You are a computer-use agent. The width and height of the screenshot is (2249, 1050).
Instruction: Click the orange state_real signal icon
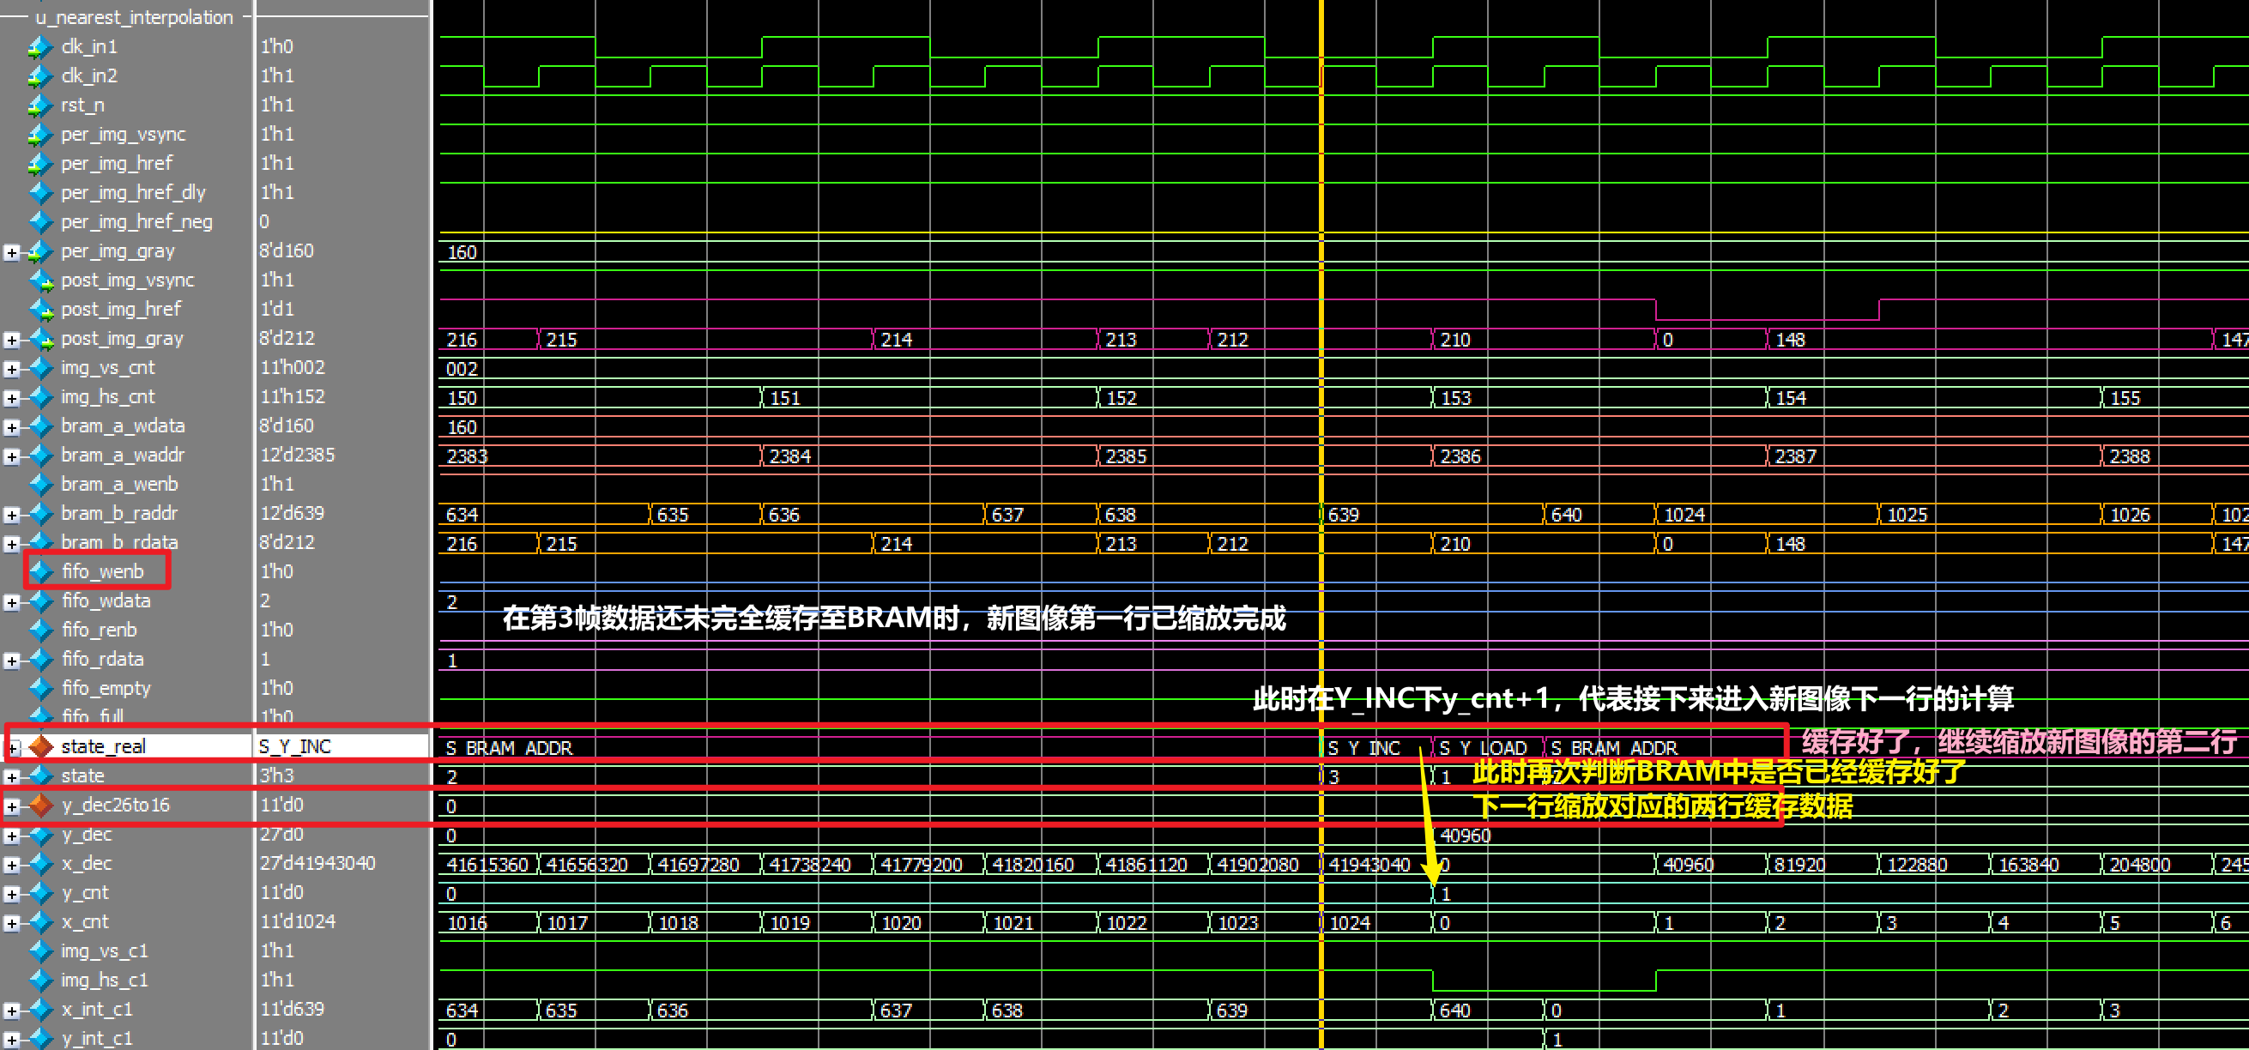tap(41, 746)
